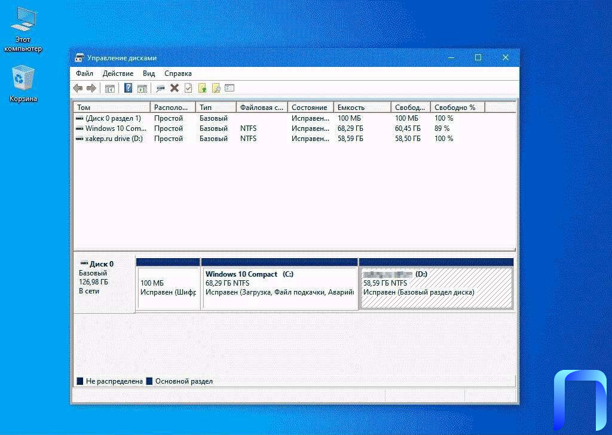The width and height of the screenshot is (612, 435).
Task: Click the Основной раздел legend color swatch
Action: tap(149, 381)
